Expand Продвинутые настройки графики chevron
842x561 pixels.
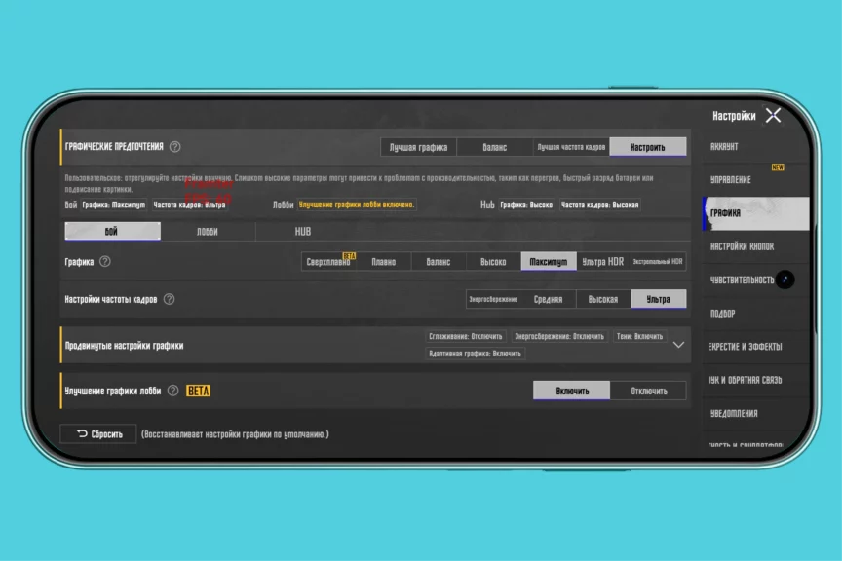[678, 345]
